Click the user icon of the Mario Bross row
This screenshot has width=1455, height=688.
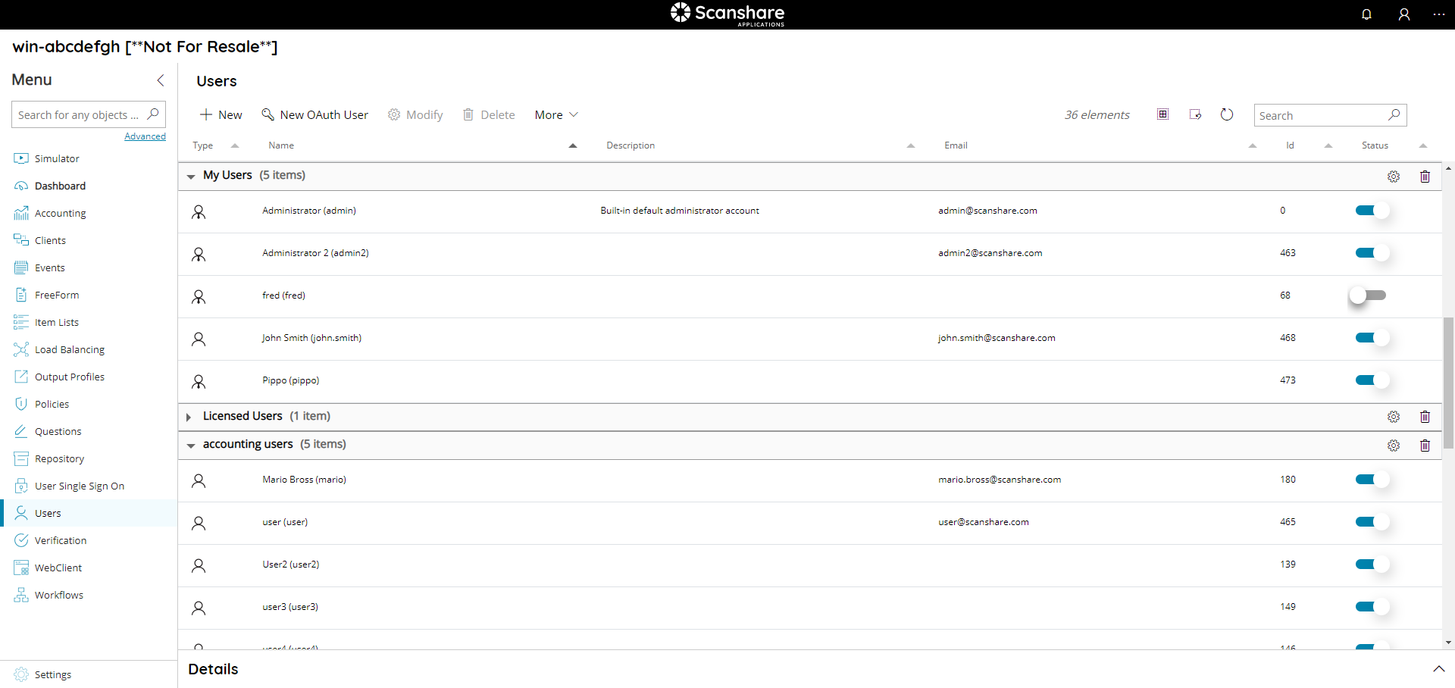click(x=199, y=481)
